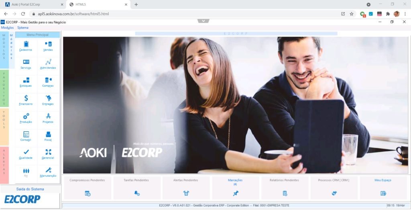The image size is (411, 210).
Task: Reload the page in browser
Action: click(x=23, y=14)
